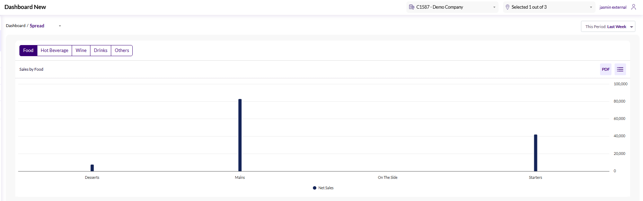The image size is (643, 201).
Task: Click the jasmin external username link
Action: [x=613, y=7]
